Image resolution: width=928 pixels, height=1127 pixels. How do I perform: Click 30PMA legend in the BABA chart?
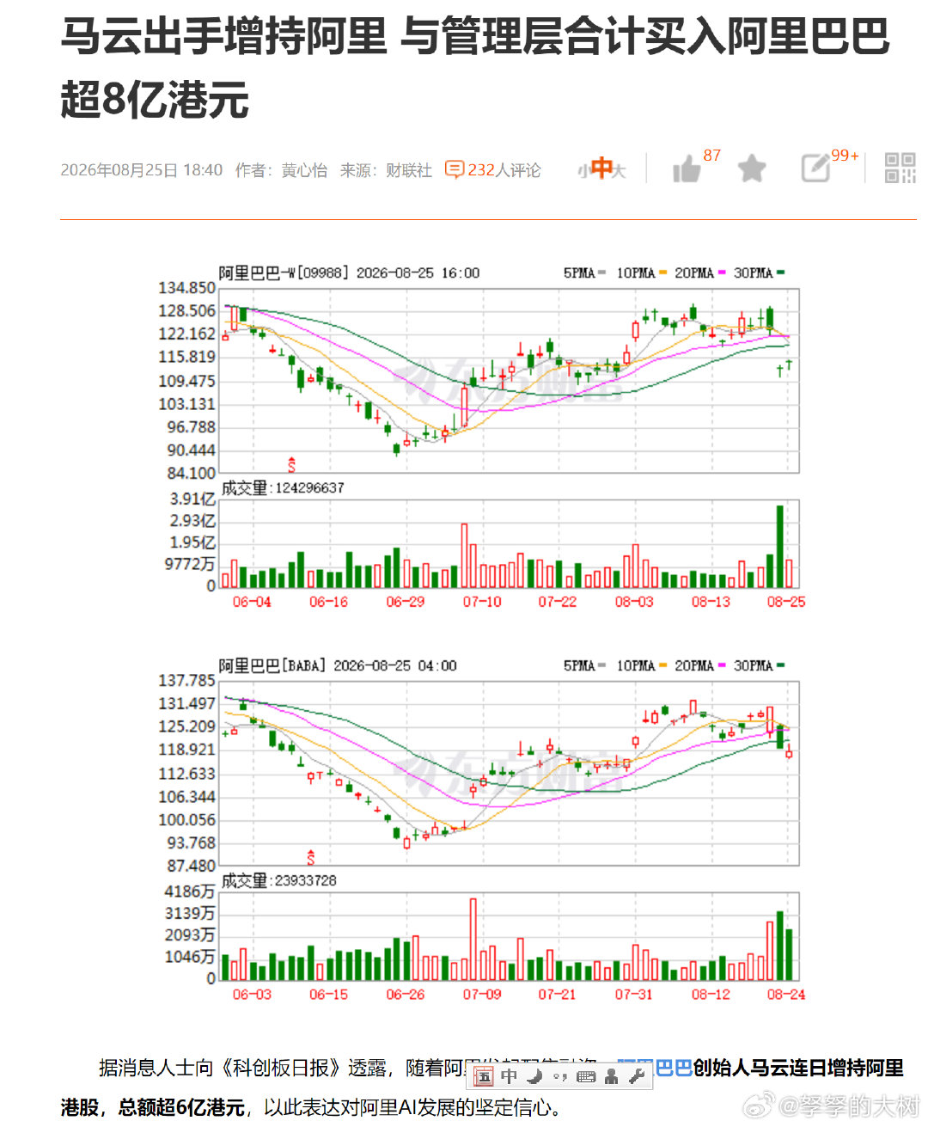click(x=759, y=665)
